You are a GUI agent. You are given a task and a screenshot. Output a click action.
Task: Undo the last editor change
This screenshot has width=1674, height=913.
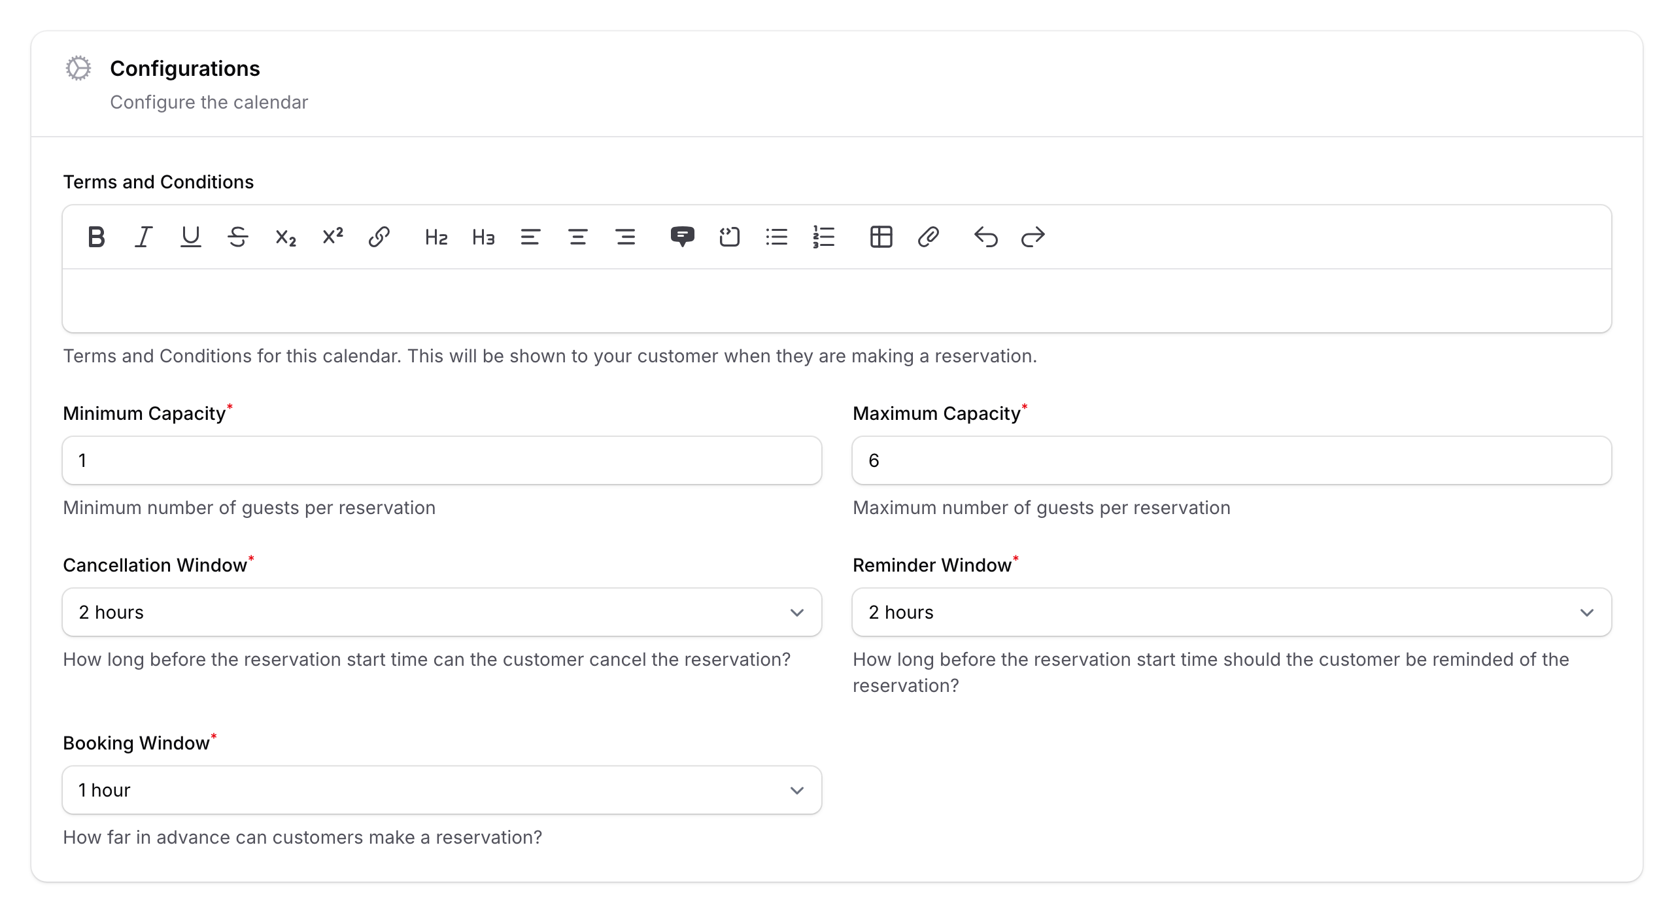(986, 237)
